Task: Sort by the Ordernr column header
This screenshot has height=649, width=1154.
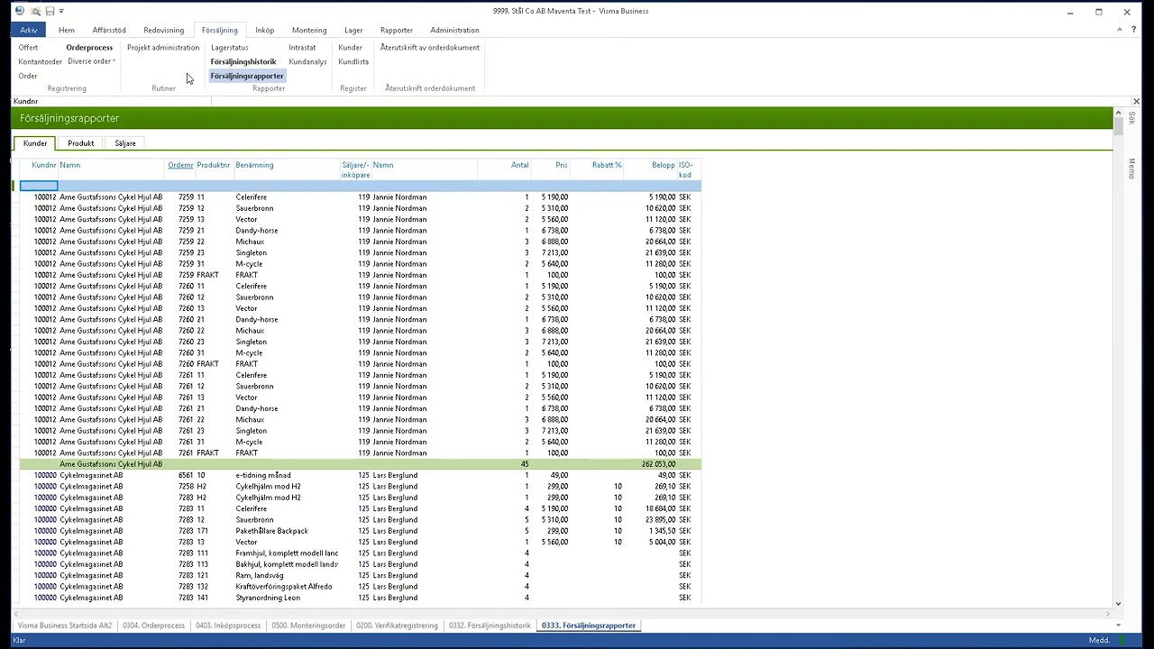Action: tap(180, 165)
